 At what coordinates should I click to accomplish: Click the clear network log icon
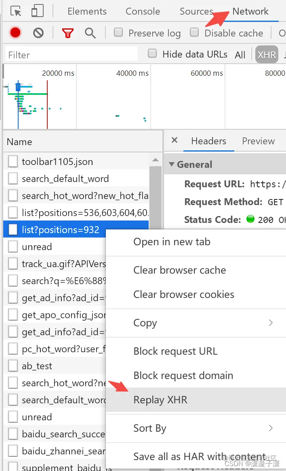[38, 33]
